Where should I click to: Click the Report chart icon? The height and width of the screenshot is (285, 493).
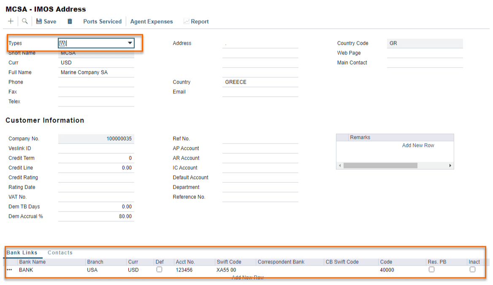click(186, 22)
